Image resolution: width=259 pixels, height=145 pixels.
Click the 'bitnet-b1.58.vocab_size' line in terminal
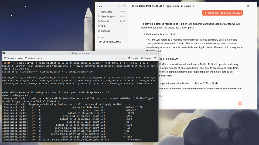(68, 113)
